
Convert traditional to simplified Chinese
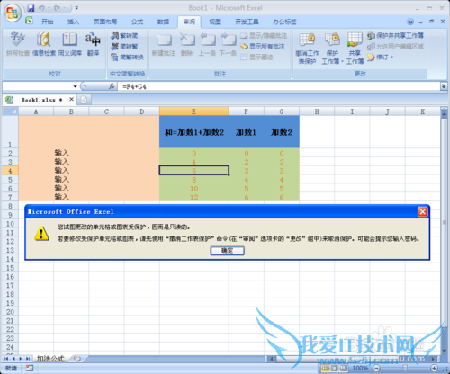click(x=124, y=36)
